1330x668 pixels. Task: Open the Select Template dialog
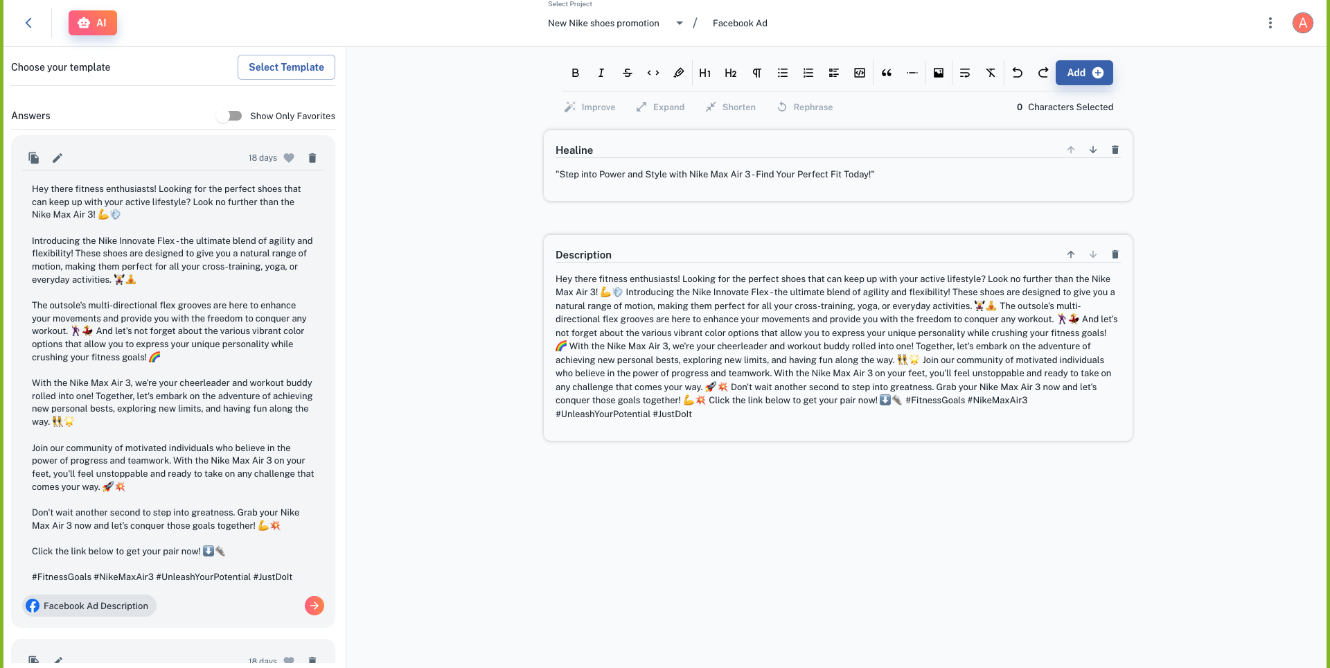[286, 67]
